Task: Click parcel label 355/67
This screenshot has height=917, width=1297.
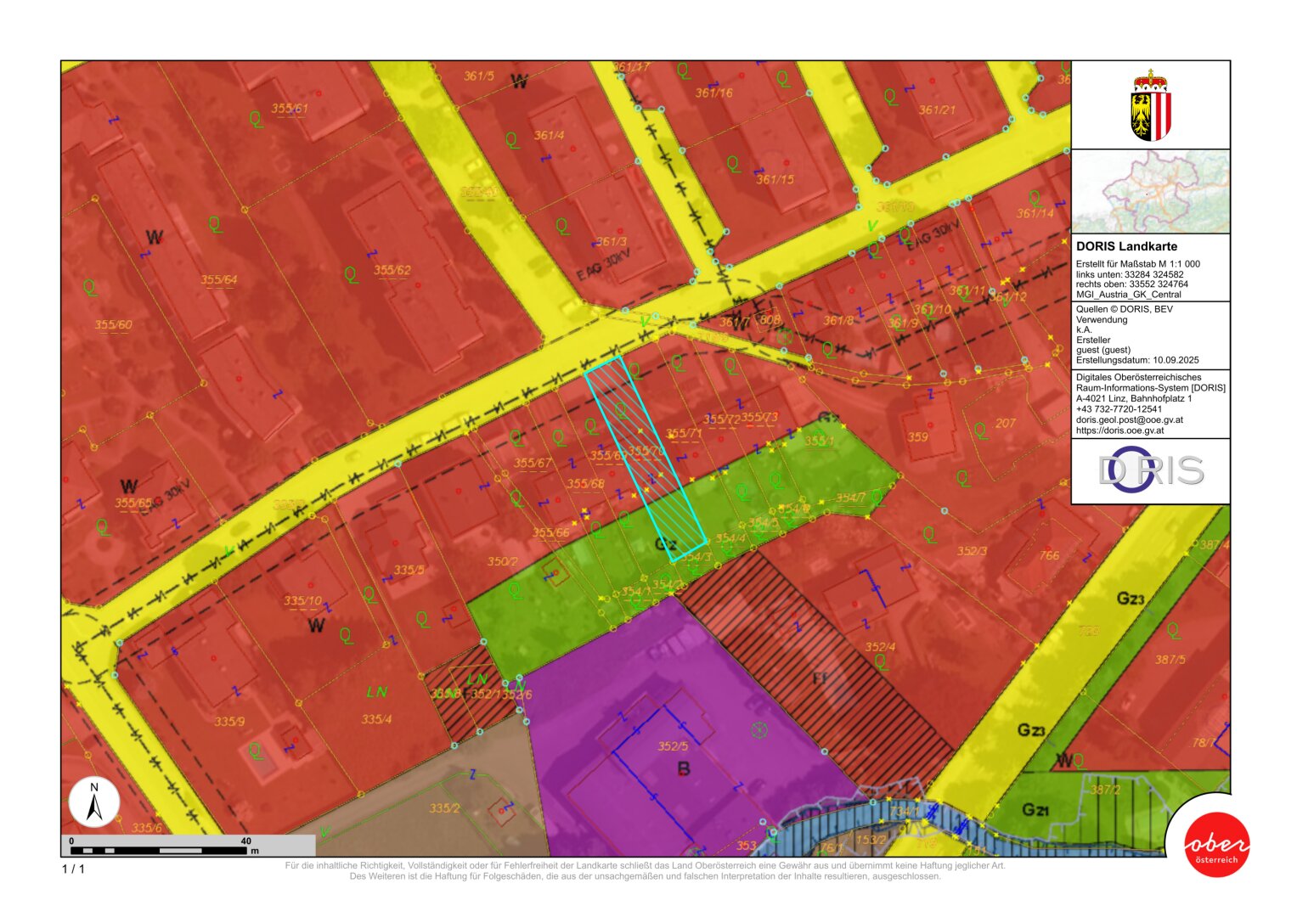Action: pyautogui.click(x=533, y=463)
